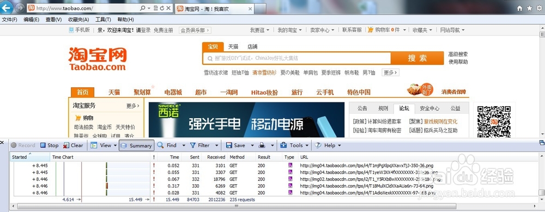
Task: Click the Taobao search input field
Action: (297, 58)
